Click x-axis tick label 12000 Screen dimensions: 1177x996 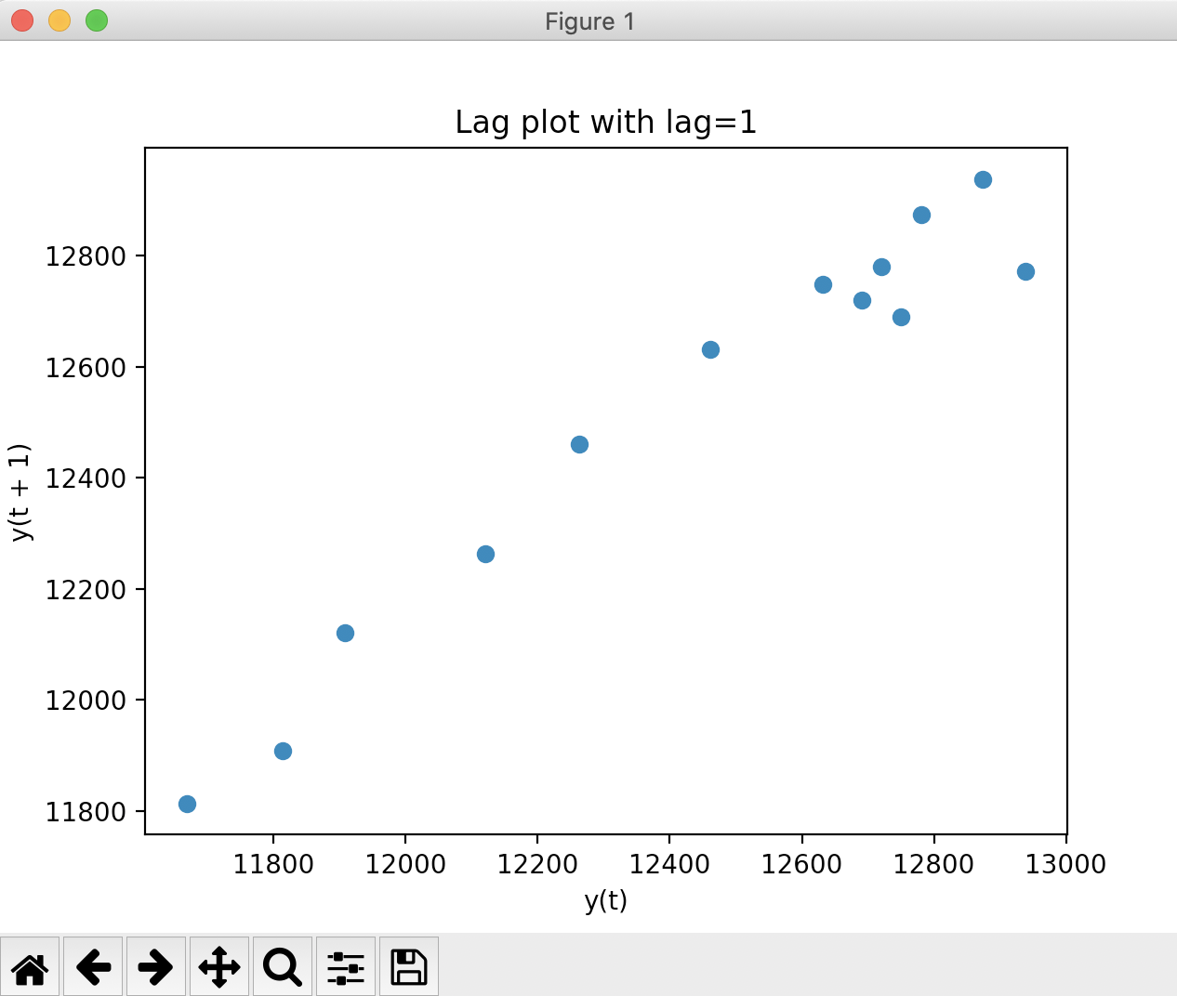pos(405,864)
